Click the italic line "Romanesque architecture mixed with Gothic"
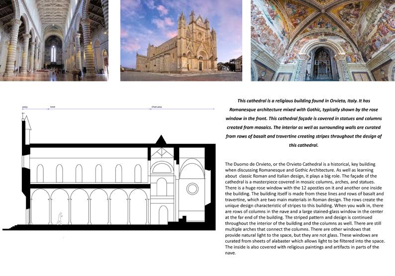This screenshot has height=276, width=395. [303, 110]
